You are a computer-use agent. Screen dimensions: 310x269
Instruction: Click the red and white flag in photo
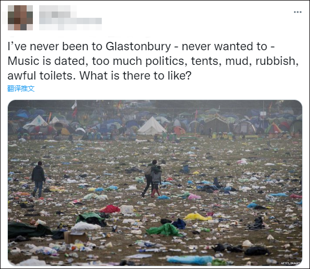[74, 109]
